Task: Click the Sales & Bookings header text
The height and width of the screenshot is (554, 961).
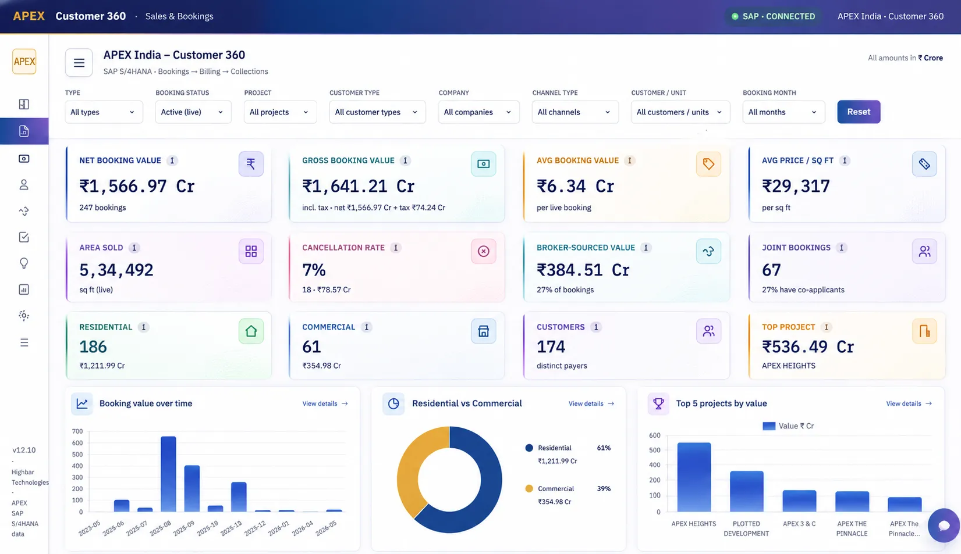Action: tap(179, 16)
